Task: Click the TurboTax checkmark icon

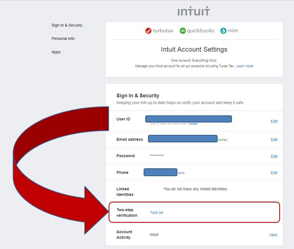Action: pos(148,31)
